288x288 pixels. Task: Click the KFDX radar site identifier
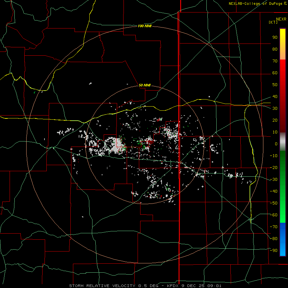(x=173, y=286)
